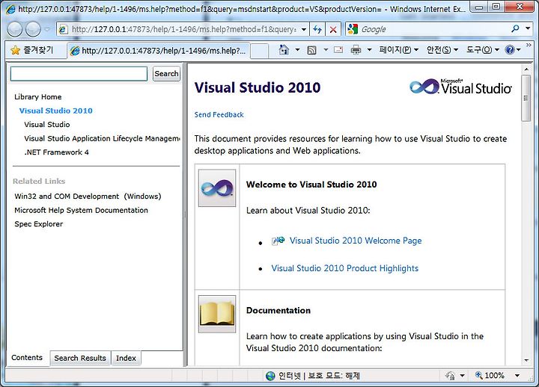Click the Microsoft Visual Studio logo
Viewport: 539px width, 387px height.
coord(460,87)
